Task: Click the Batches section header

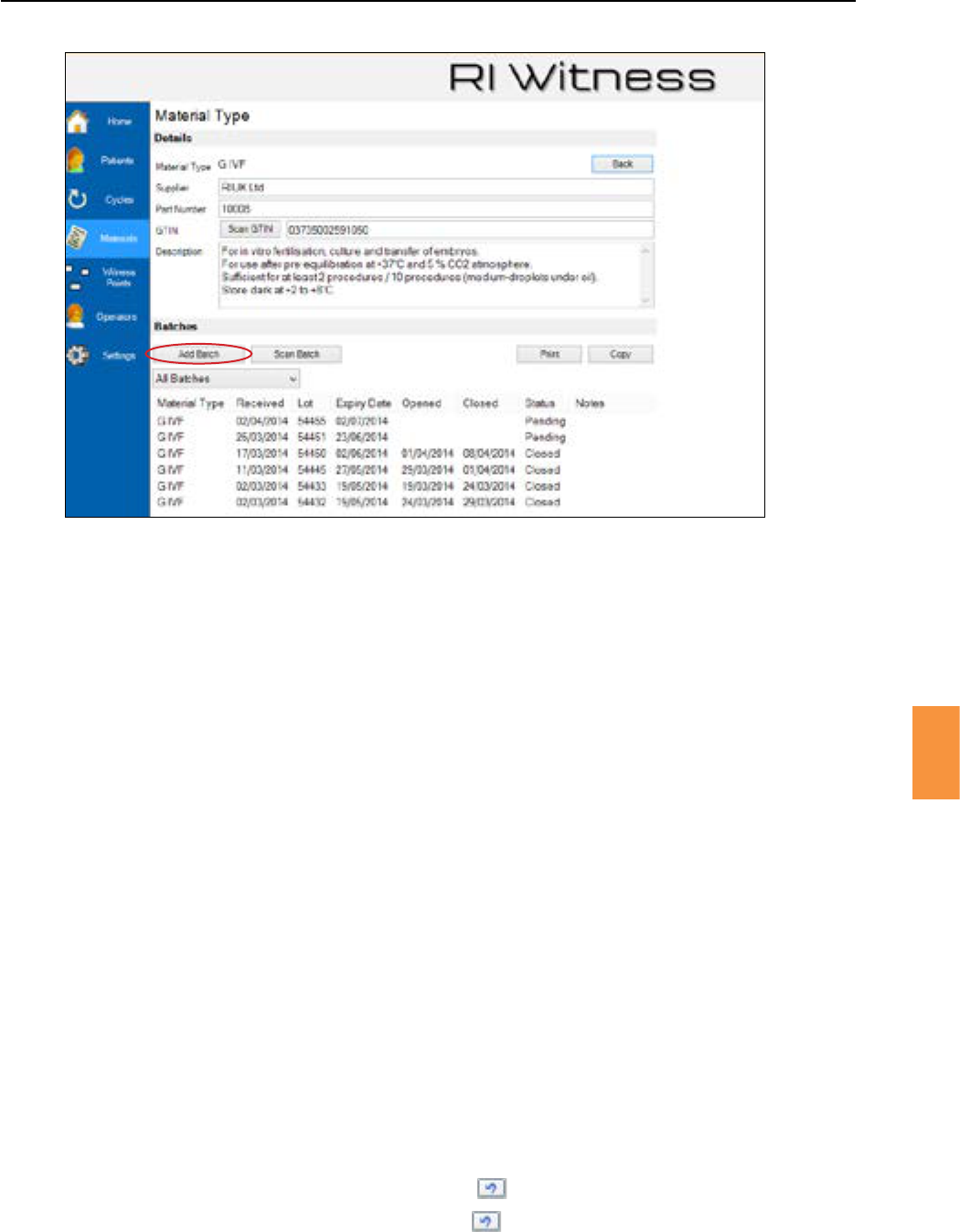Action: pos(176,327)
